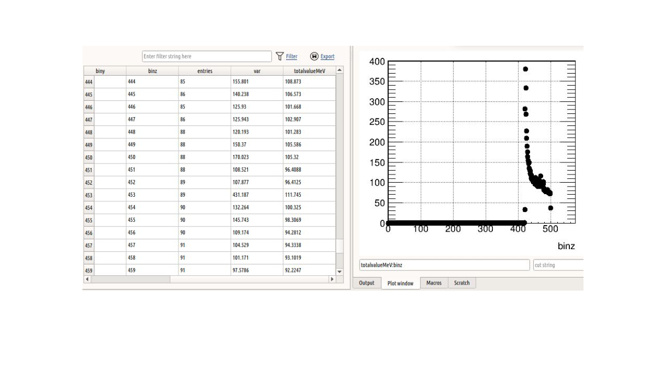Click the totalvalueMeV value 101.668
655x368 pixels.
pyautogui.click(x=309, y=107)
